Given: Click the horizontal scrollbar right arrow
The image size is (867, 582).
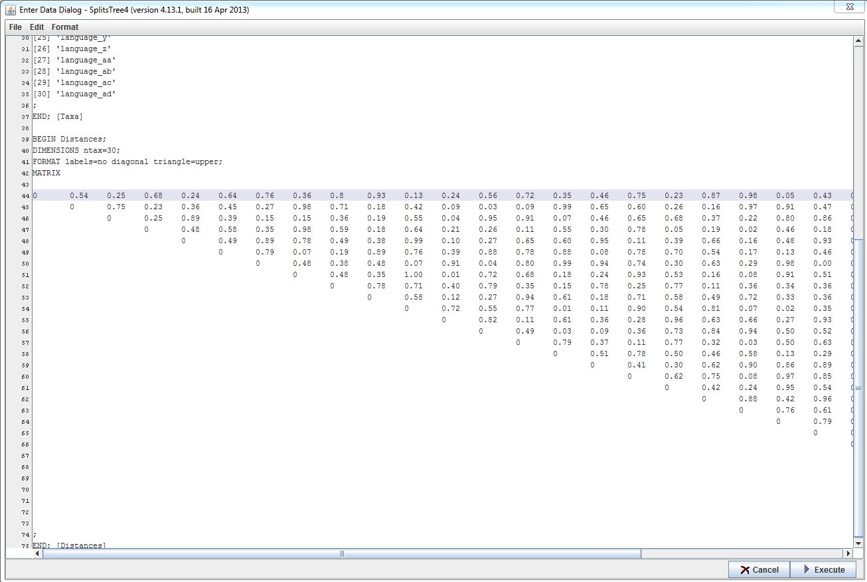Looking at the screenshot, I should 847,553.
